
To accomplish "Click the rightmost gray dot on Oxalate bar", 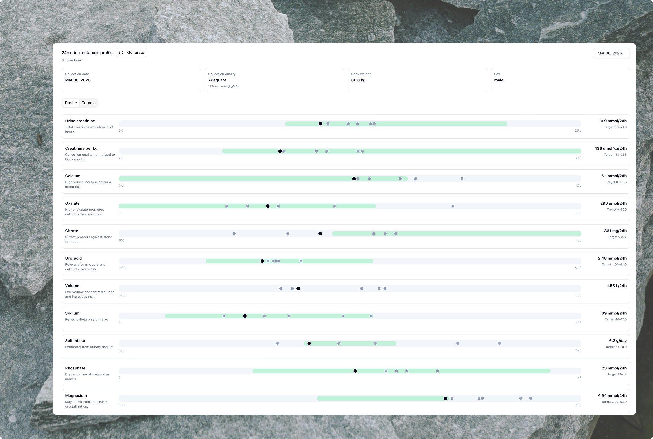I will [x=453, y=206].
